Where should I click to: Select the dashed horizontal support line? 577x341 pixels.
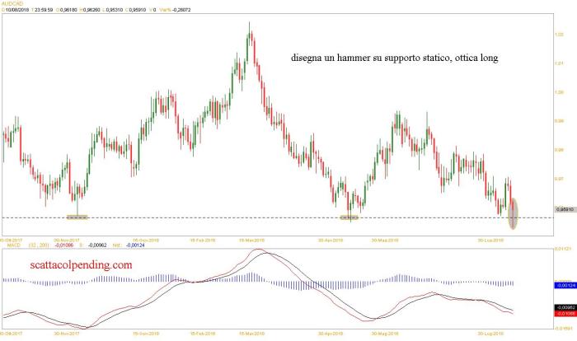(247, 217)
